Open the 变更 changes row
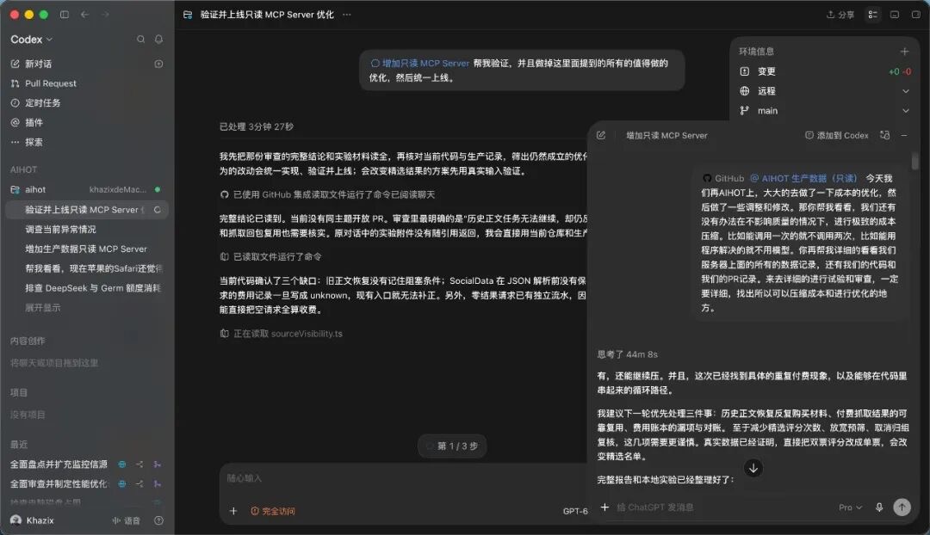Viewport: 930px width, 535px height. pyautogui.click(x=824, y=71)
